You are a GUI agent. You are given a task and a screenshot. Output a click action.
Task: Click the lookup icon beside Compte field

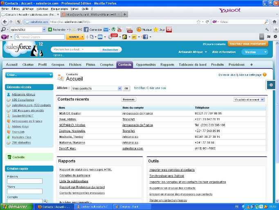pyautogui.click(x=45, y=201)
